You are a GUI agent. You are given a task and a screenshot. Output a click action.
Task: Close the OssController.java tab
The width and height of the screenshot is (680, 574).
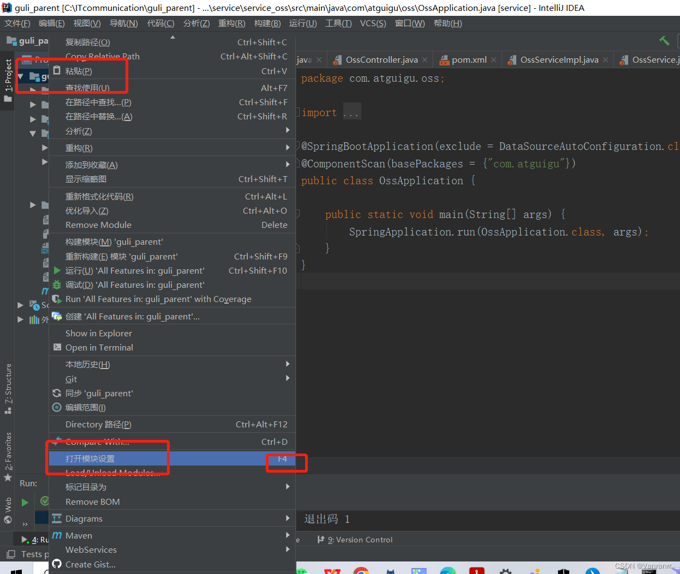coord(425,60)
